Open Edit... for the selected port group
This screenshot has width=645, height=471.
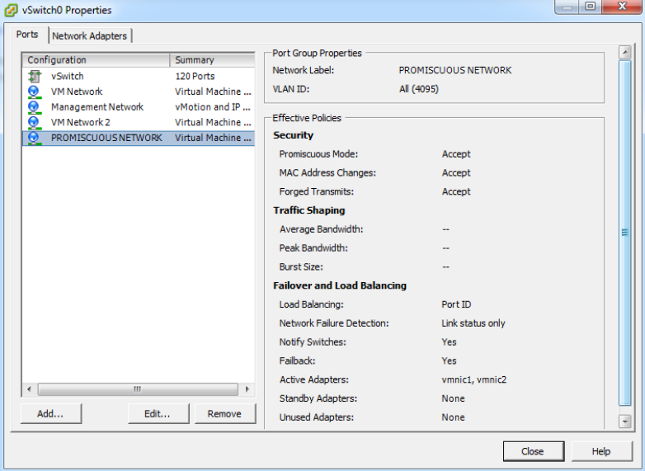[x=158, y=414]
